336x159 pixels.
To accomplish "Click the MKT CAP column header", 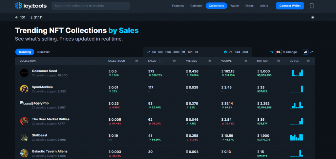I will 262,61.
